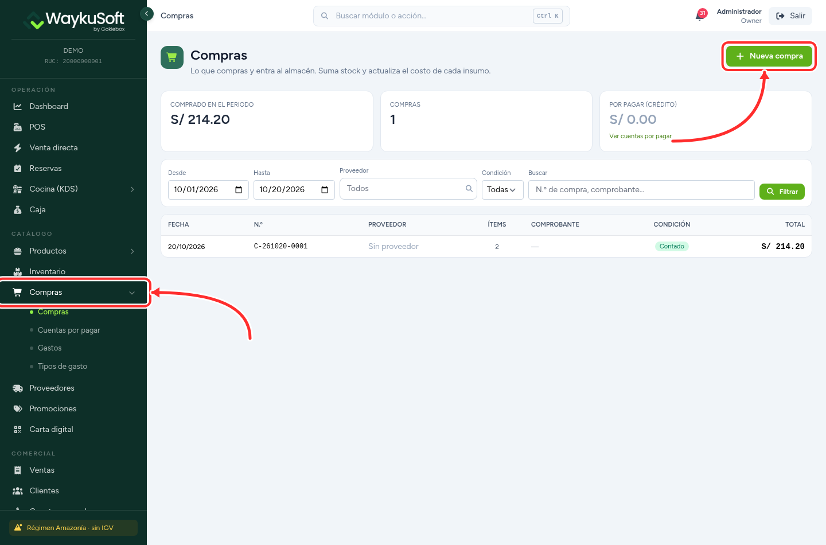Click the Inventario boxes icon
The height and width of the screenshot is (545, 826).
(18, 272)
